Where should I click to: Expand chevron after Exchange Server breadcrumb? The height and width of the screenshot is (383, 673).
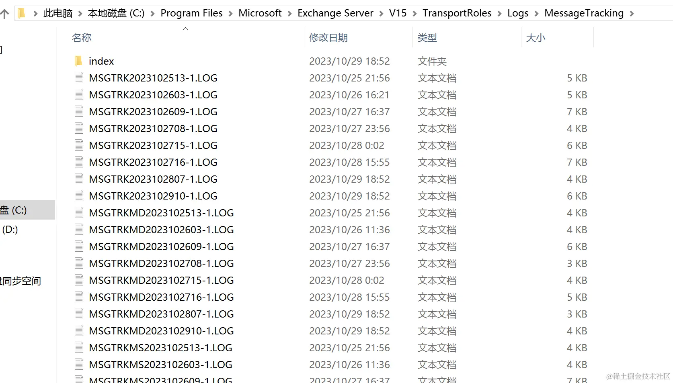pyautogui.click(x=381, y=14)
